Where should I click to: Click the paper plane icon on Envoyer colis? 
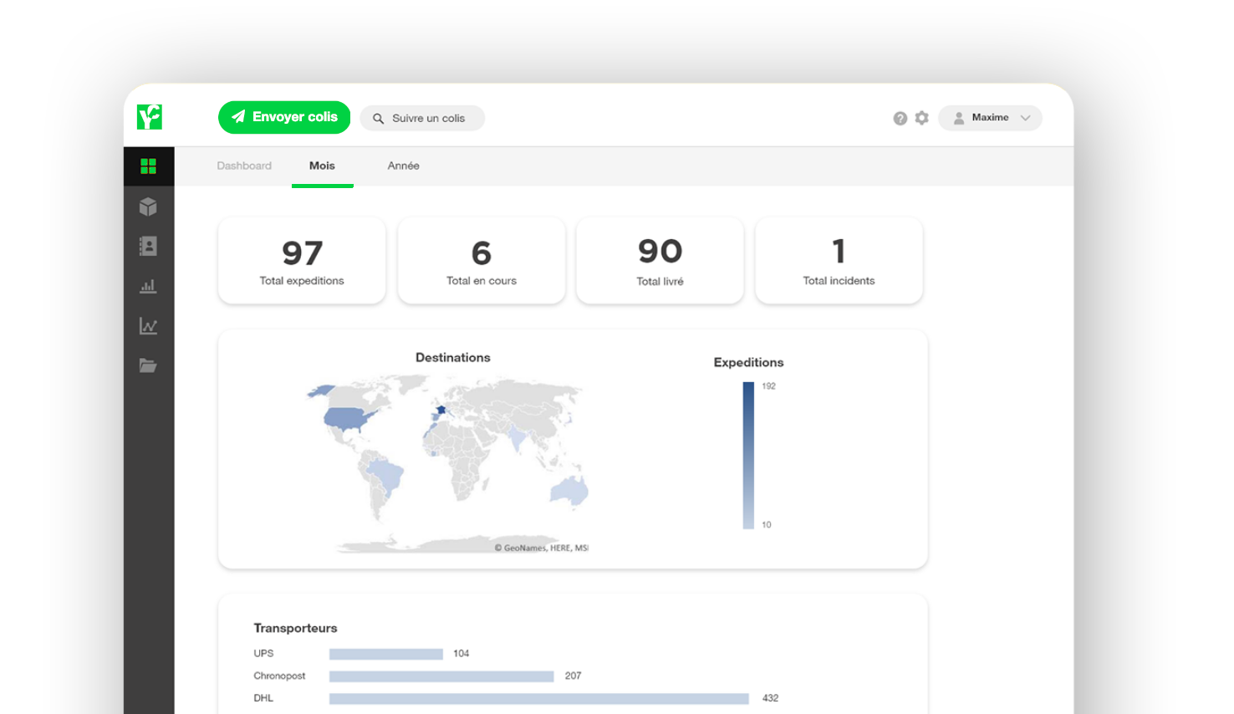tap(239, 117)
